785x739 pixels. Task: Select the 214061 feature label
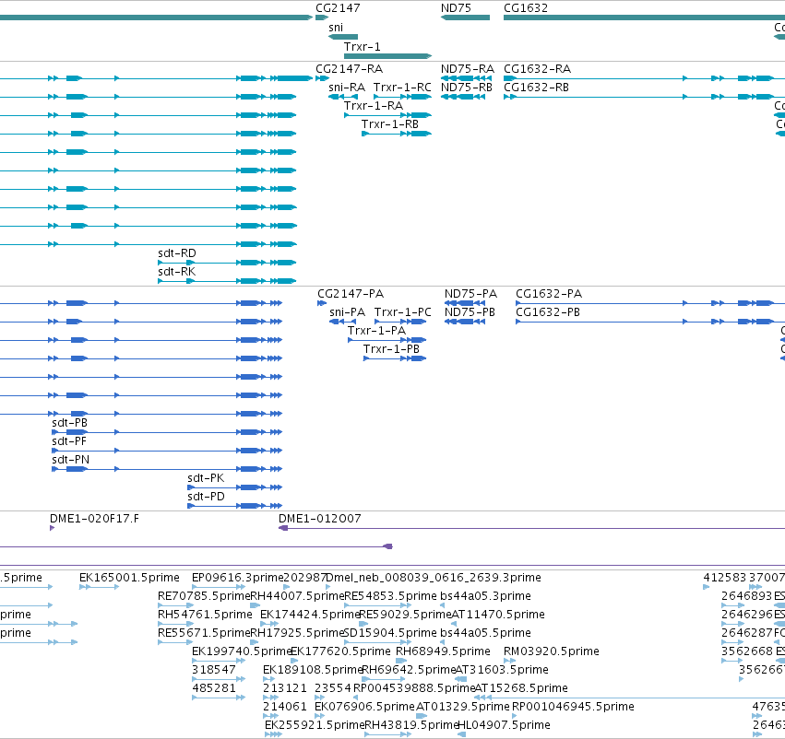[285, 707]
